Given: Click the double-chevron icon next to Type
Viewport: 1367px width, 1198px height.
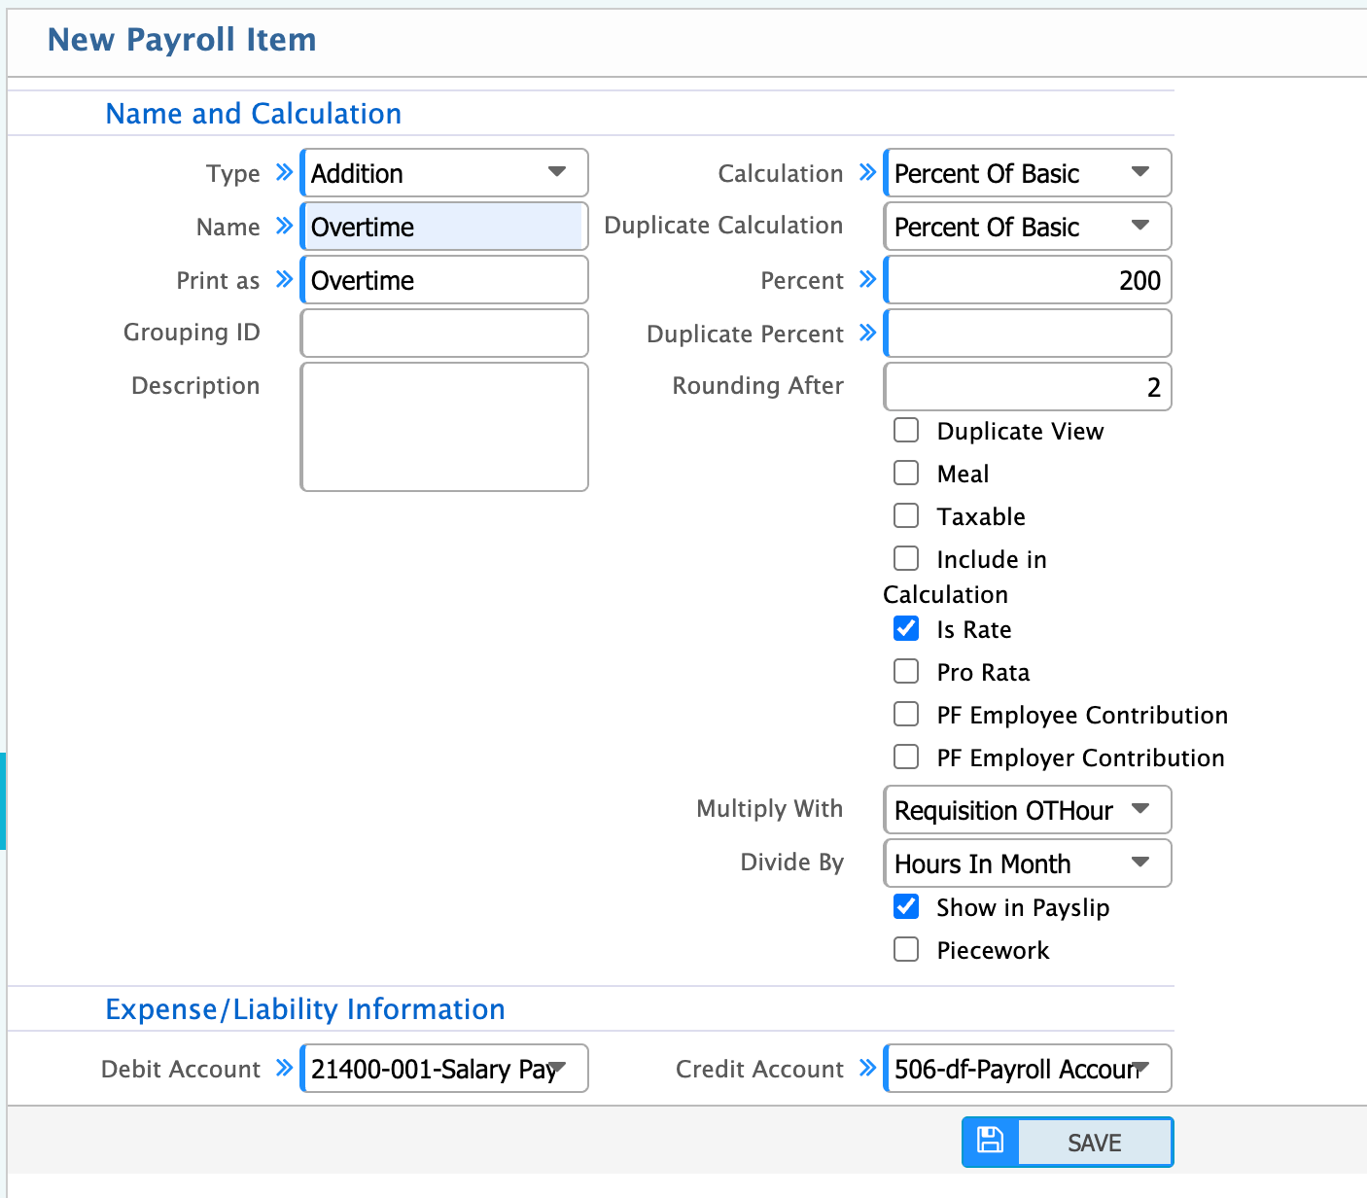Looking at the screenshot, I should (283, 171).
